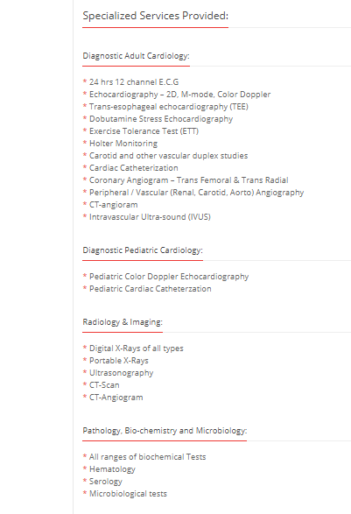The width and height of the screenshot is (351, 514).
Task: Select Echocardiography 2D, M-mode, Color Doppler line
Action: (x=180, y=95)
